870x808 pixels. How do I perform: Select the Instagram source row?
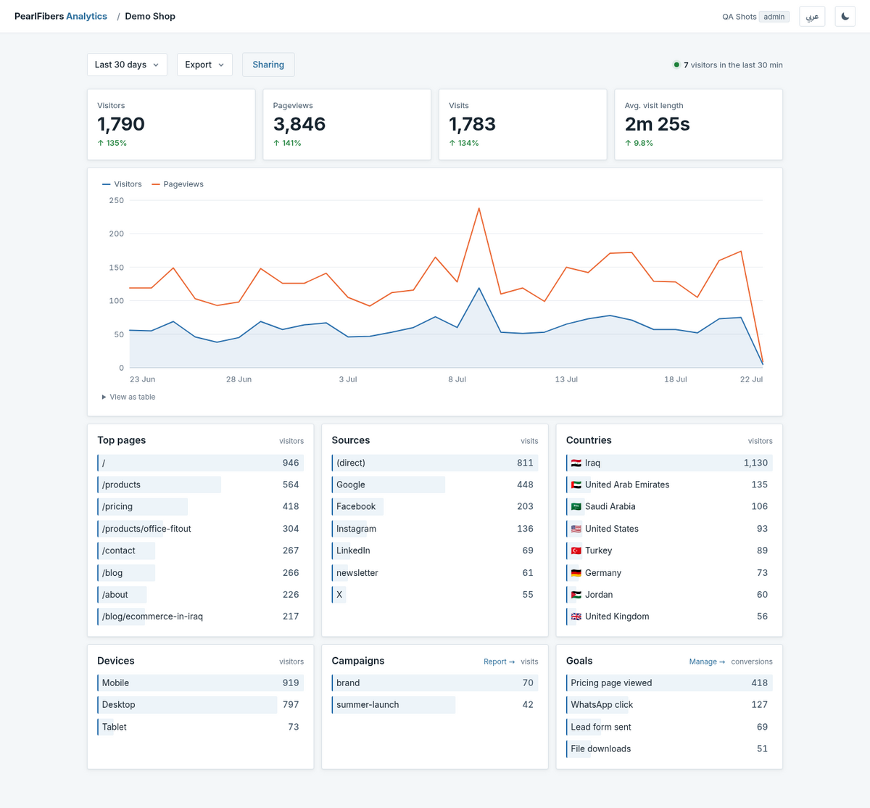[x=435, y=529]
